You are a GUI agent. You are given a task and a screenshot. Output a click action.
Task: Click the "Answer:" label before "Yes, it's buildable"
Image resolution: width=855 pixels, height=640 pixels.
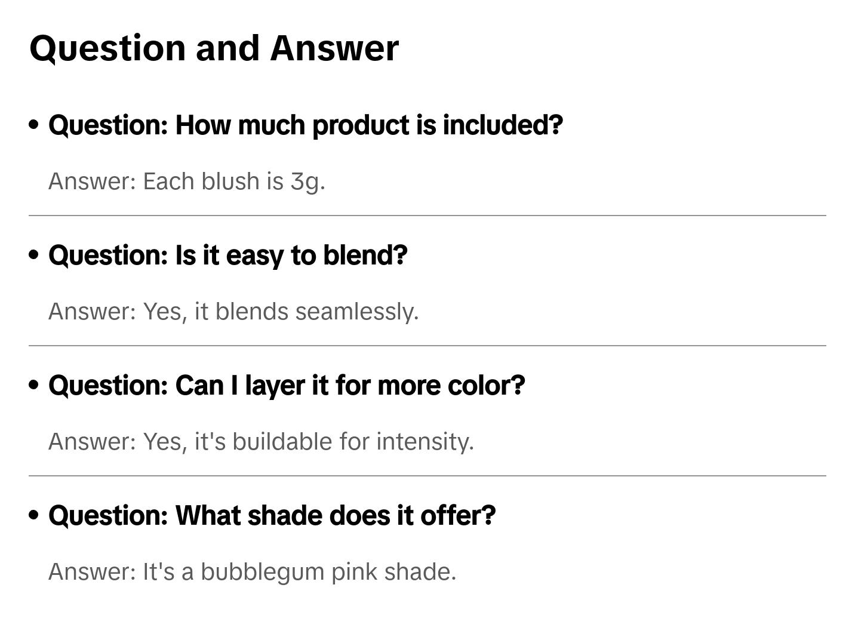pyautogui.click(x=93, y=442)
